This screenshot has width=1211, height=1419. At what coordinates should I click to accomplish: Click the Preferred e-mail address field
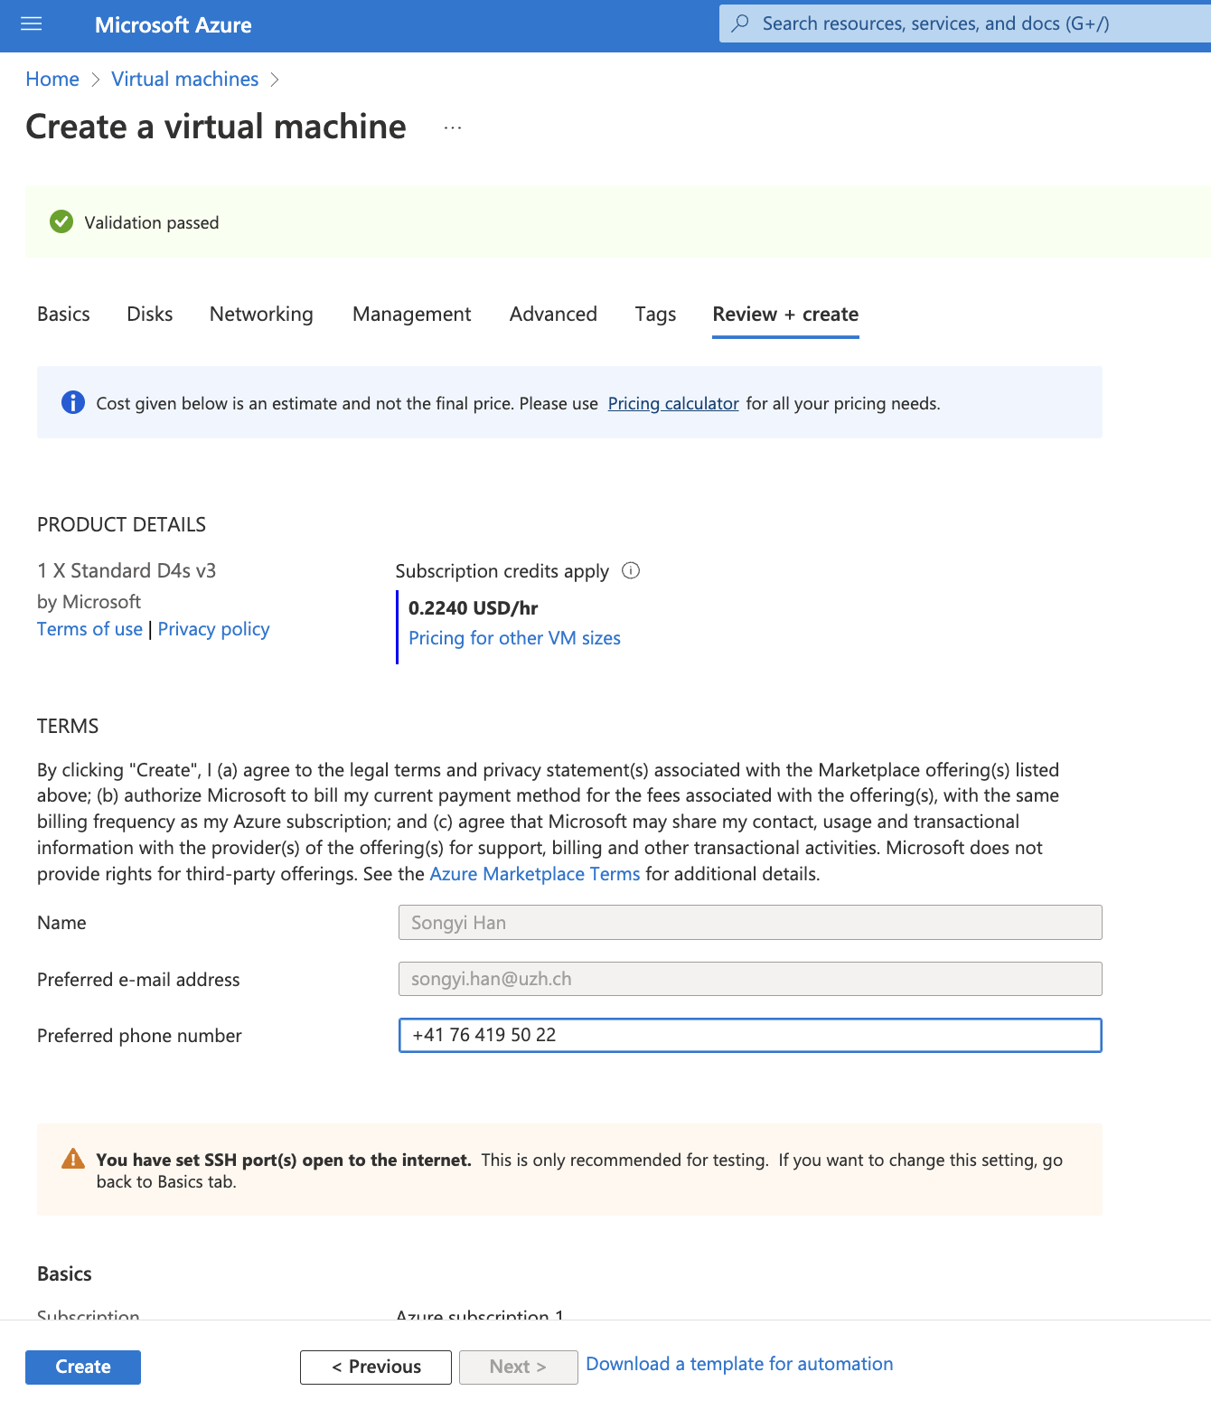pyautogui.click(x=750, y=979)
